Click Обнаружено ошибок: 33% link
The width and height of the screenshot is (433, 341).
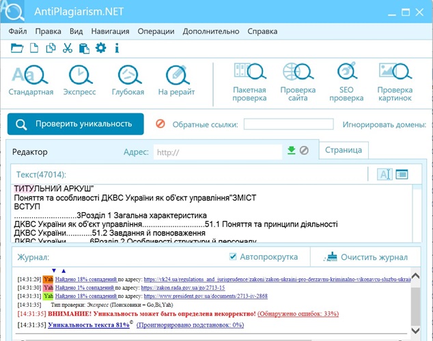point(298,314)
